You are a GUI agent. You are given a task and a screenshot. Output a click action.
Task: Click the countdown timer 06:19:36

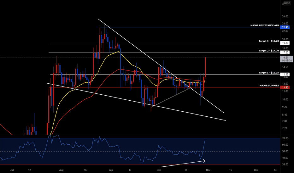(287, 61)
